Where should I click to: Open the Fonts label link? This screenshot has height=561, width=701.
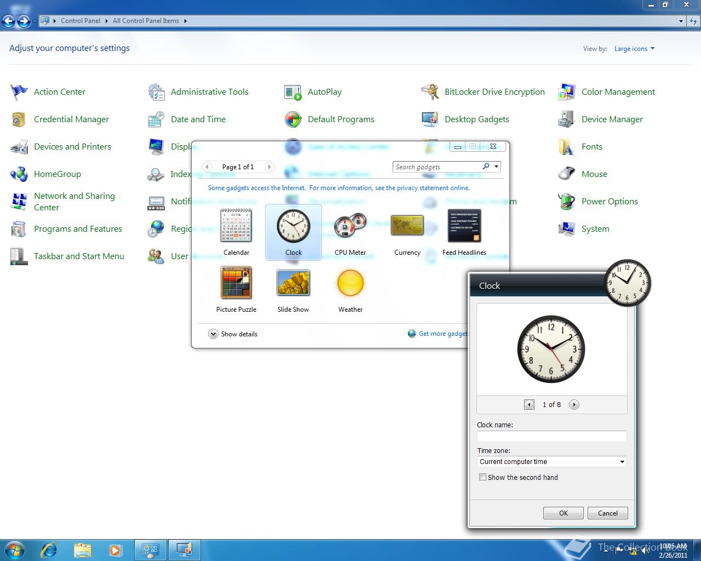click(x=591, y=147)
